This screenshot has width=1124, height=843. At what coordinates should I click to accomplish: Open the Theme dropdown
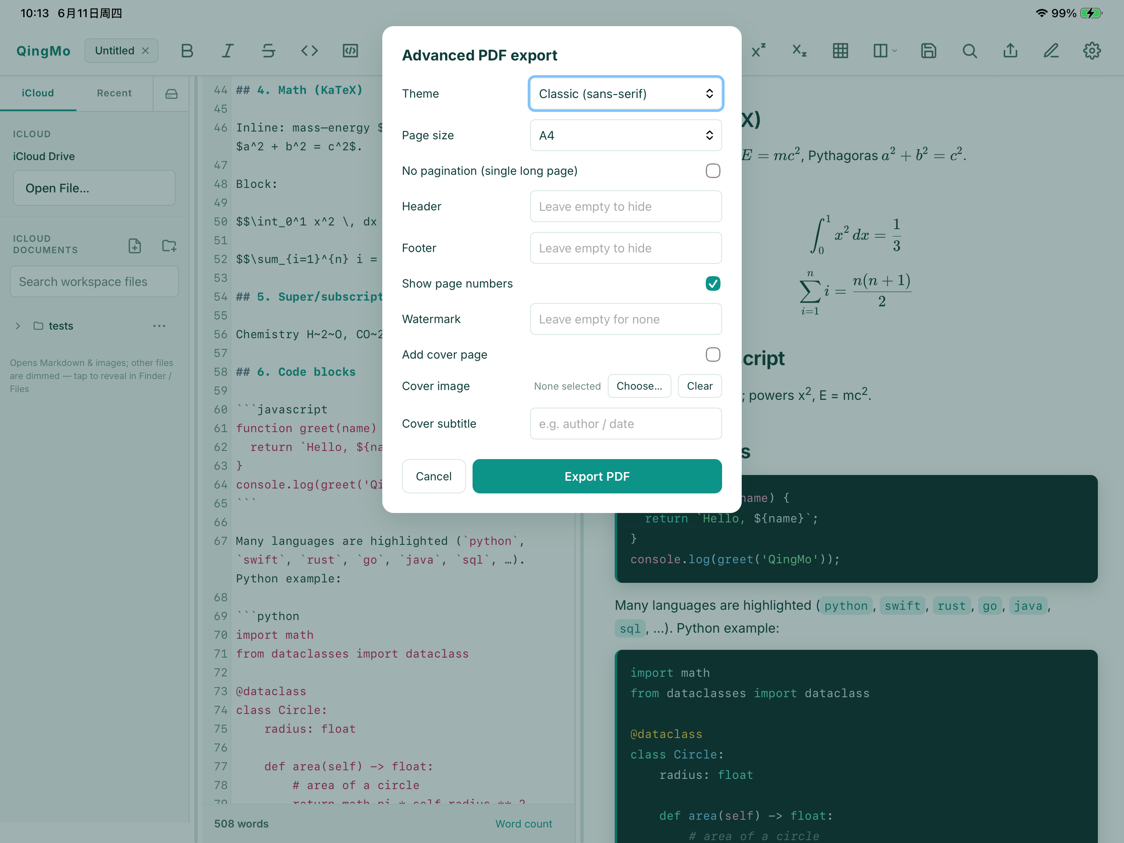(626, 94)
